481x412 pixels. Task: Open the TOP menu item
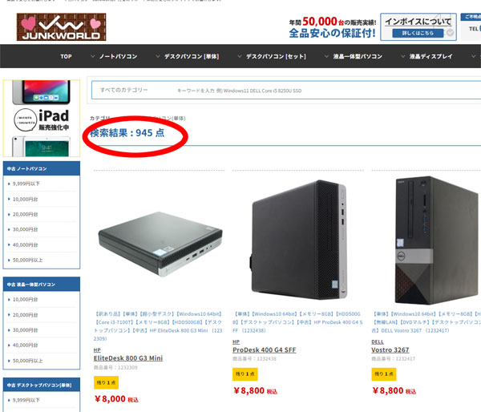[66, 56]
